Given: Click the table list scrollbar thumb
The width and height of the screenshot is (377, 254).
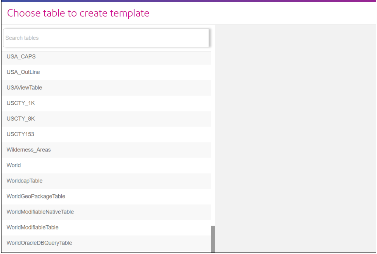Looking at the screenshot, I should click(213, 239).
